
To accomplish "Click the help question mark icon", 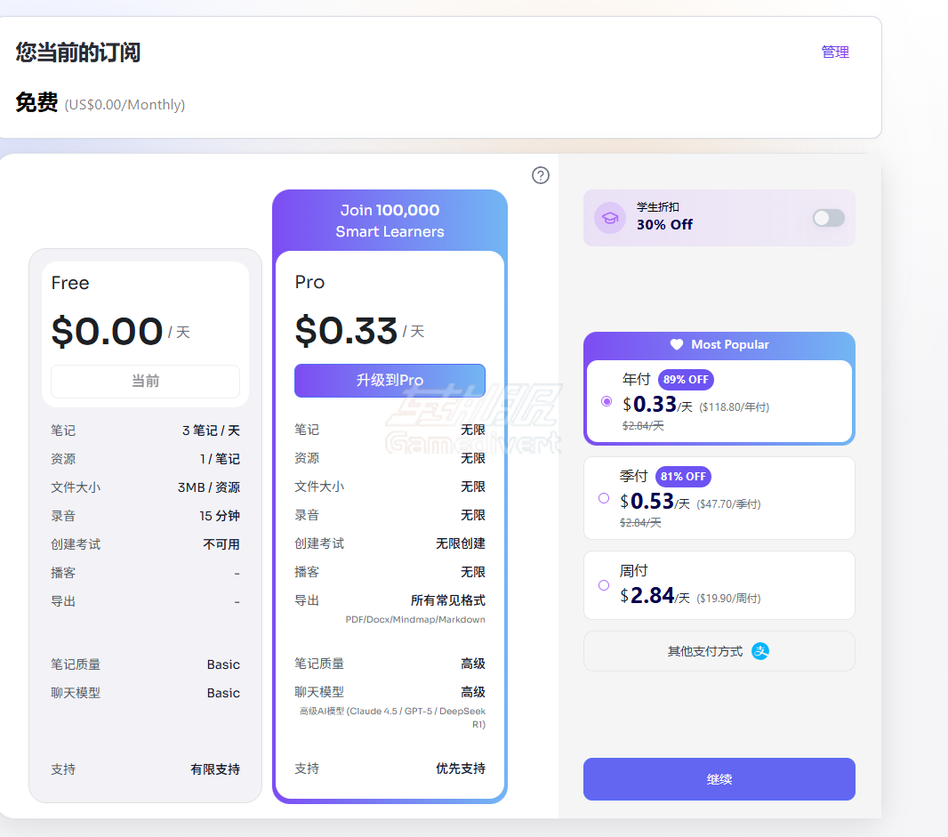I will tap(541, 175).
